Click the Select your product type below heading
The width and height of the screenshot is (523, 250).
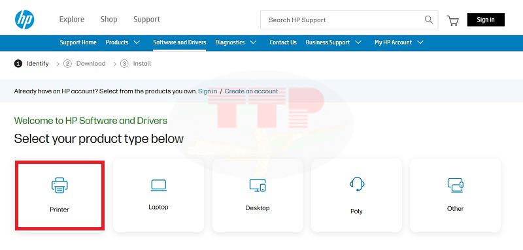coord(99,138)
